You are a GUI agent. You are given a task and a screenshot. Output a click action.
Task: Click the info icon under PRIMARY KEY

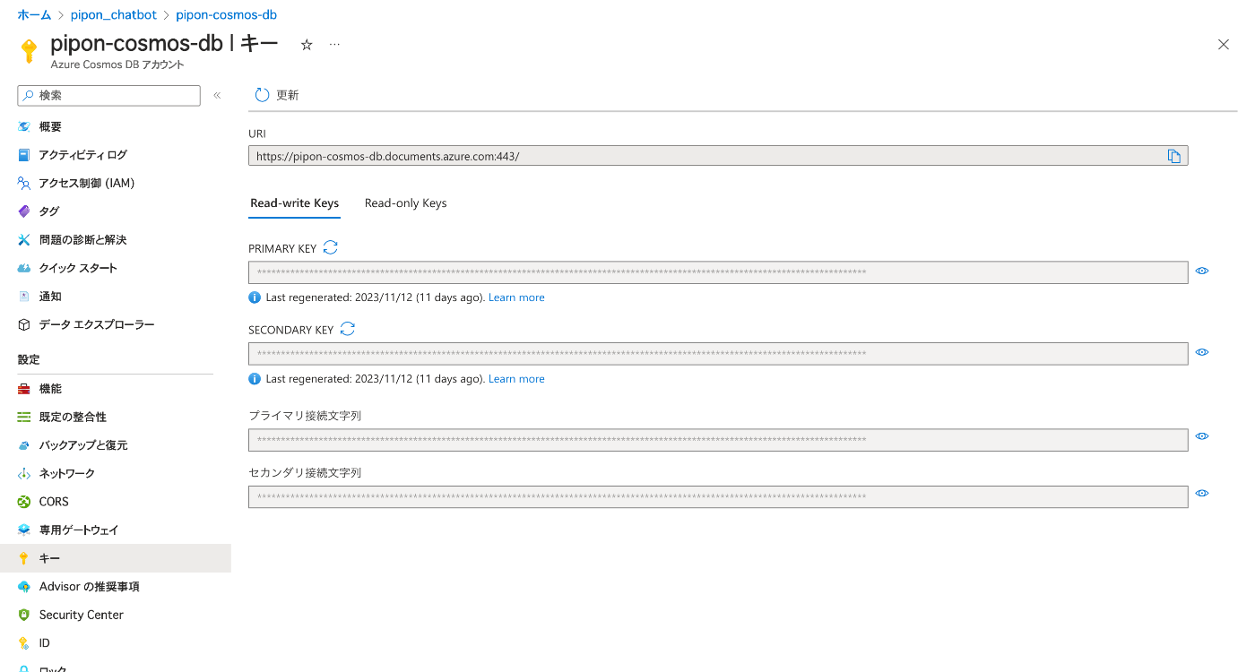tap(255, 297)
